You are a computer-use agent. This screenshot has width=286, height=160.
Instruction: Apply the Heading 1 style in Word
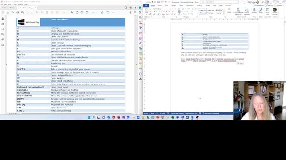pyautogui.click(x=219, y=11)
